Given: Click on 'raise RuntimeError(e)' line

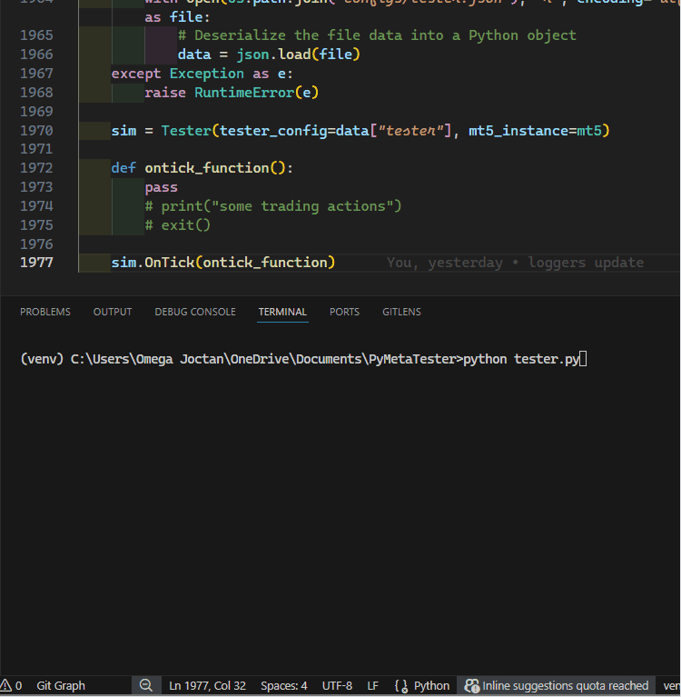Looking at the screenshot, I should click(x=232, y=93).
